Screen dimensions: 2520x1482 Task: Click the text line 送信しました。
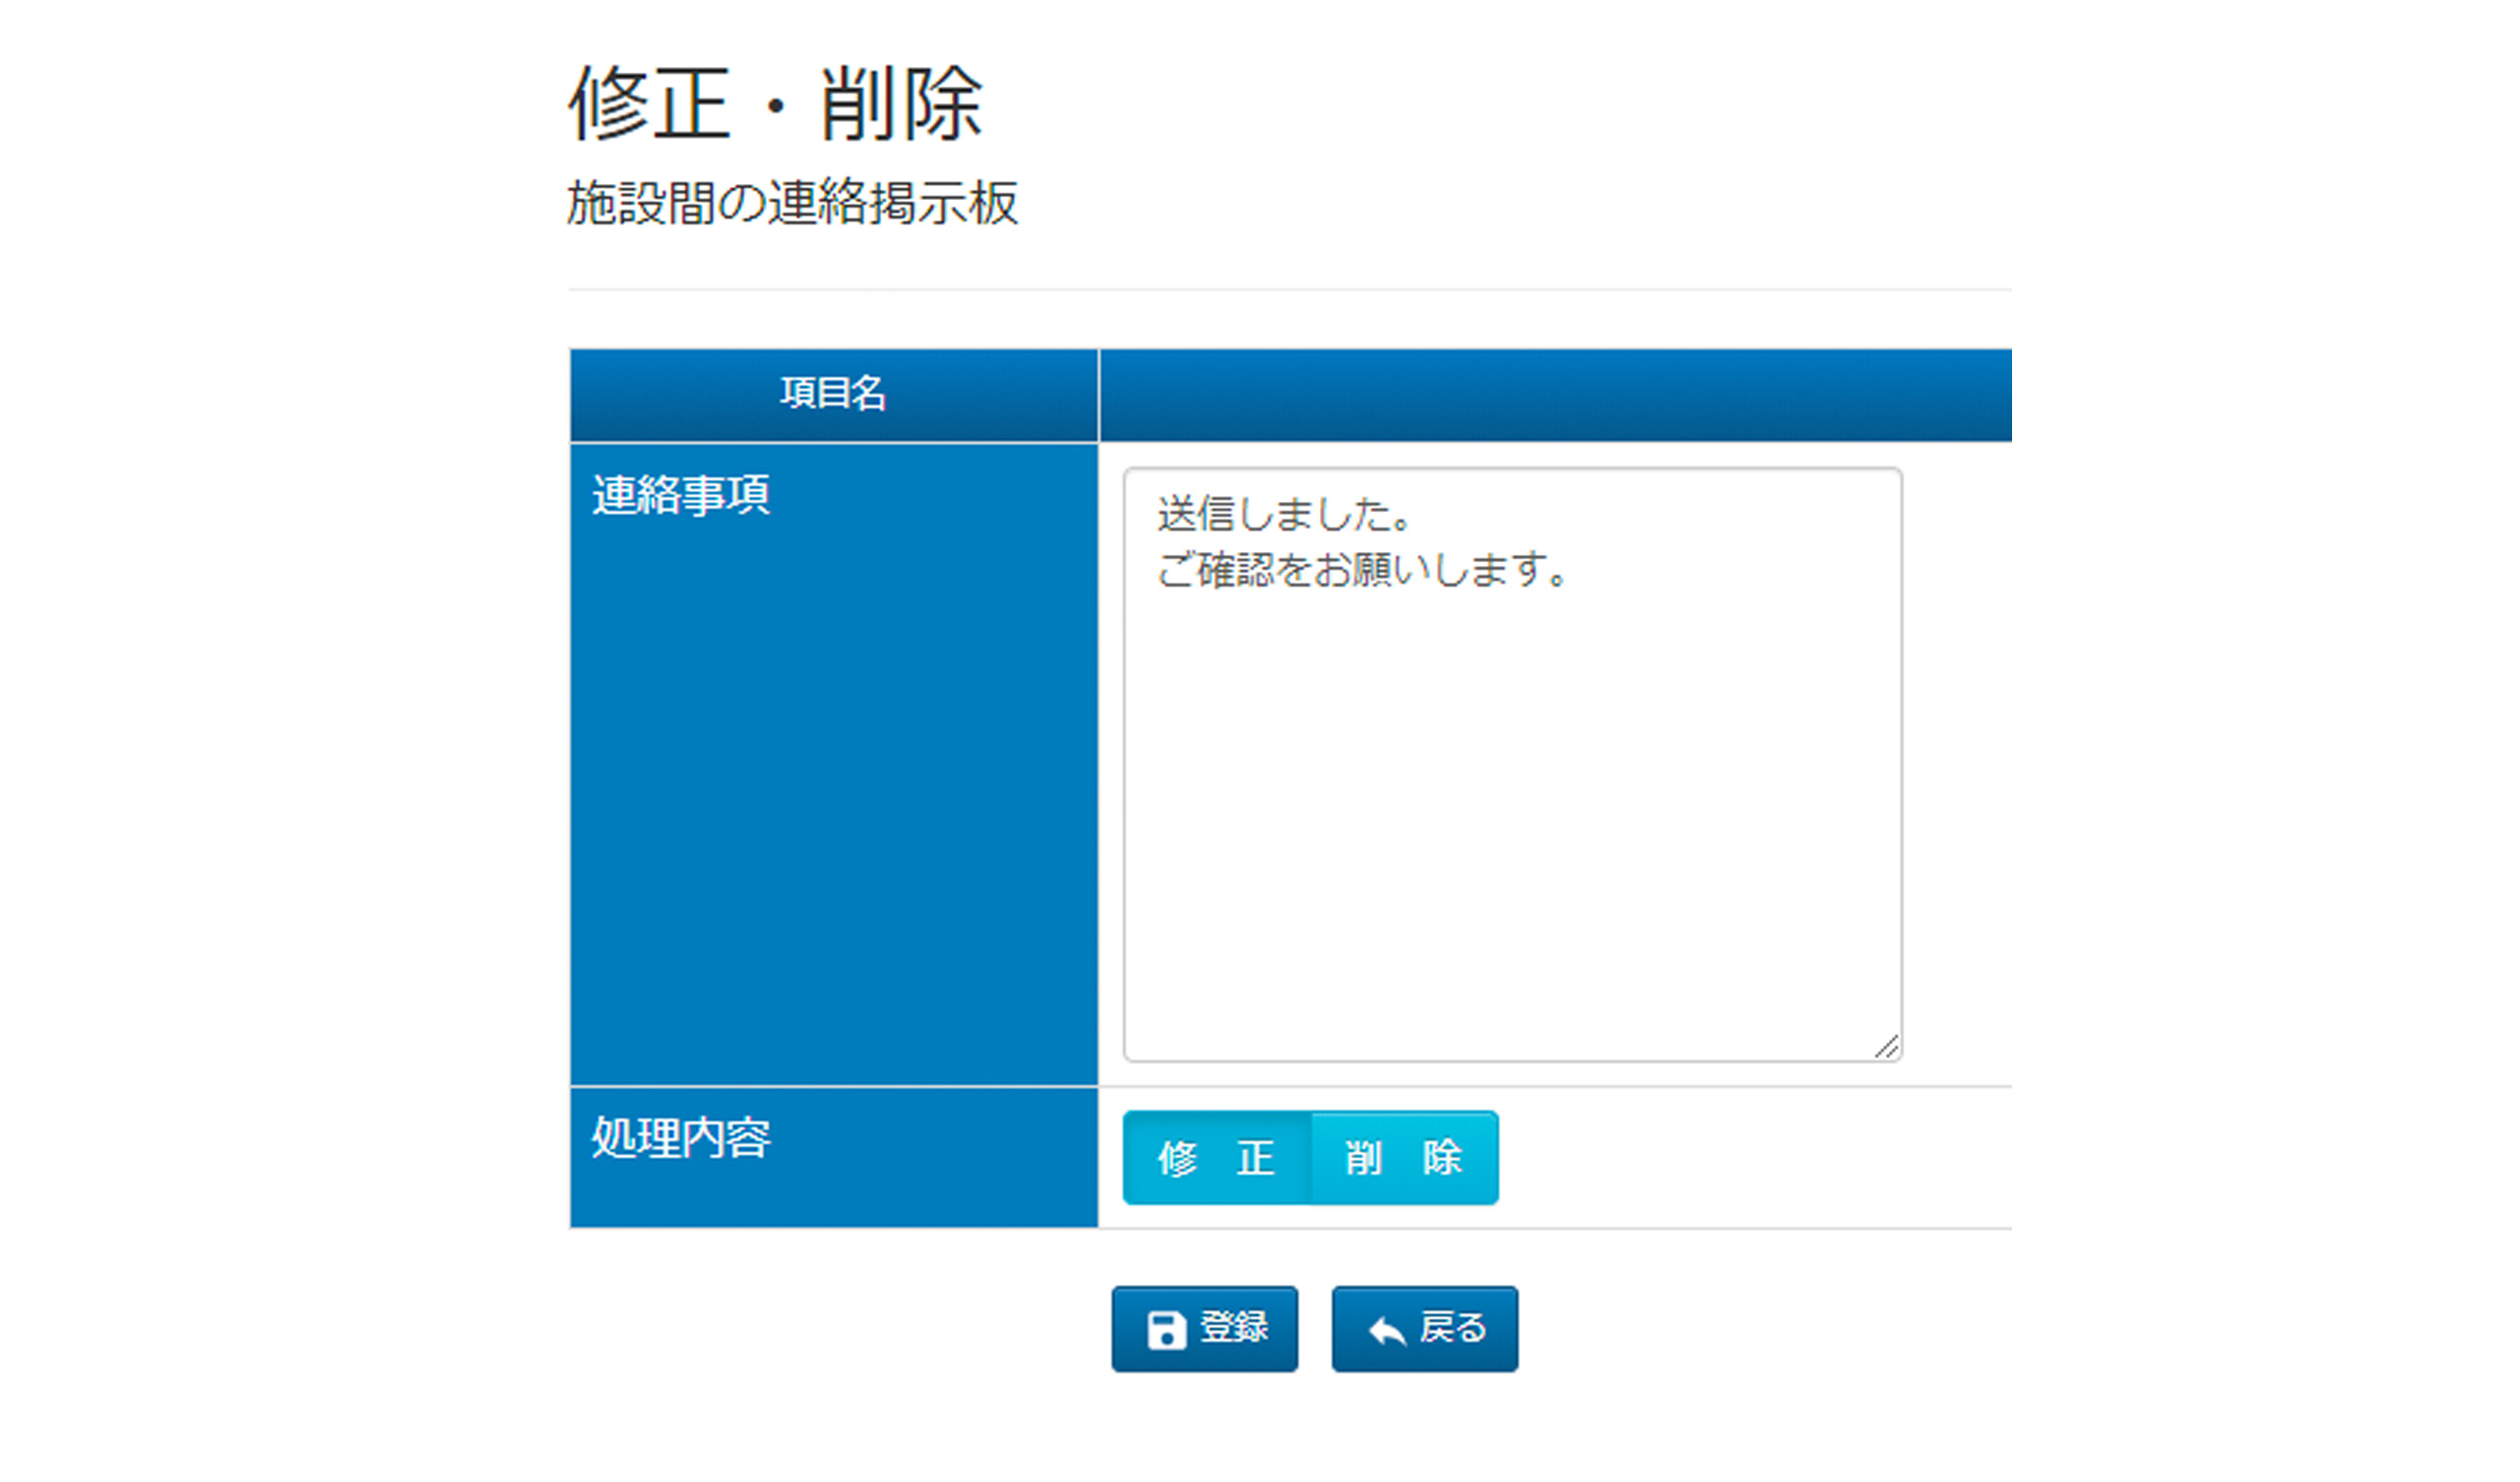click(x=1284, y=515)
